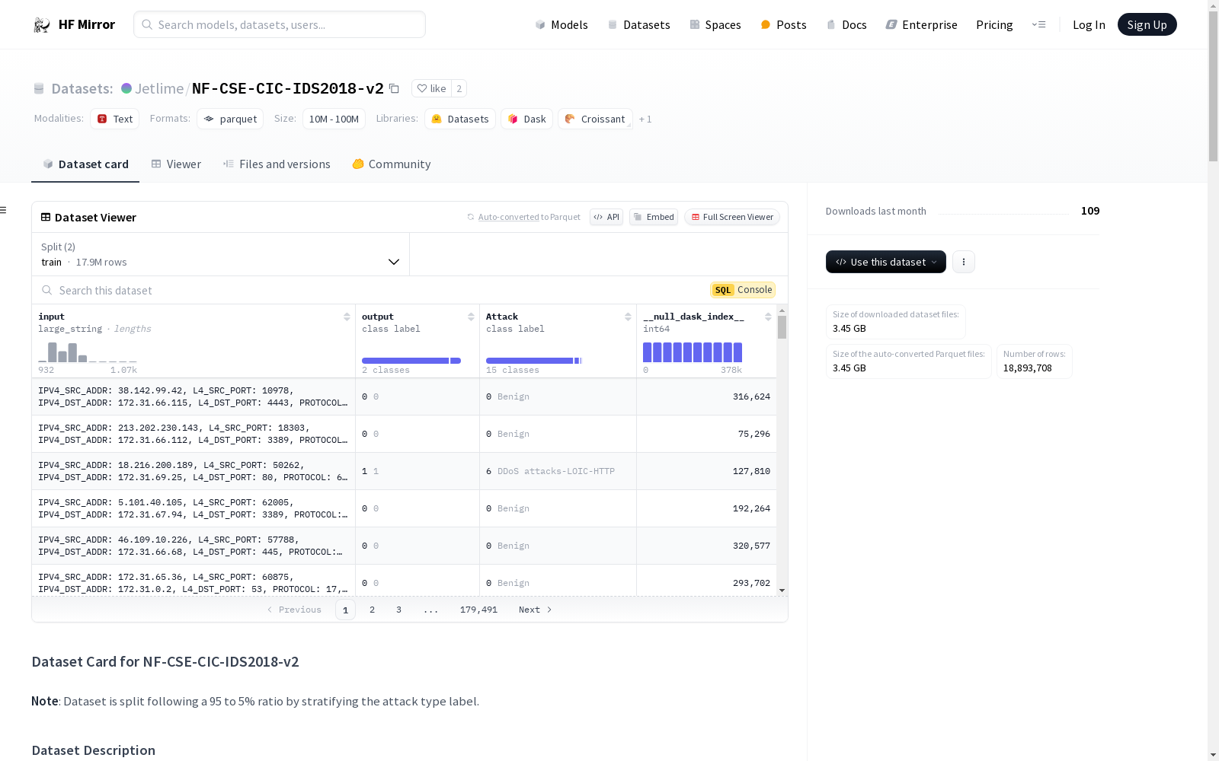Open the SQL Console
Screen dimensions: 1219x761
pos(743,290)
